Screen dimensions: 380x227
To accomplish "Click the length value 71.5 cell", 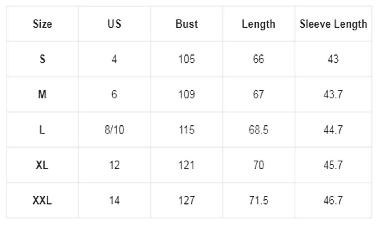I will [x=258, y=201].
